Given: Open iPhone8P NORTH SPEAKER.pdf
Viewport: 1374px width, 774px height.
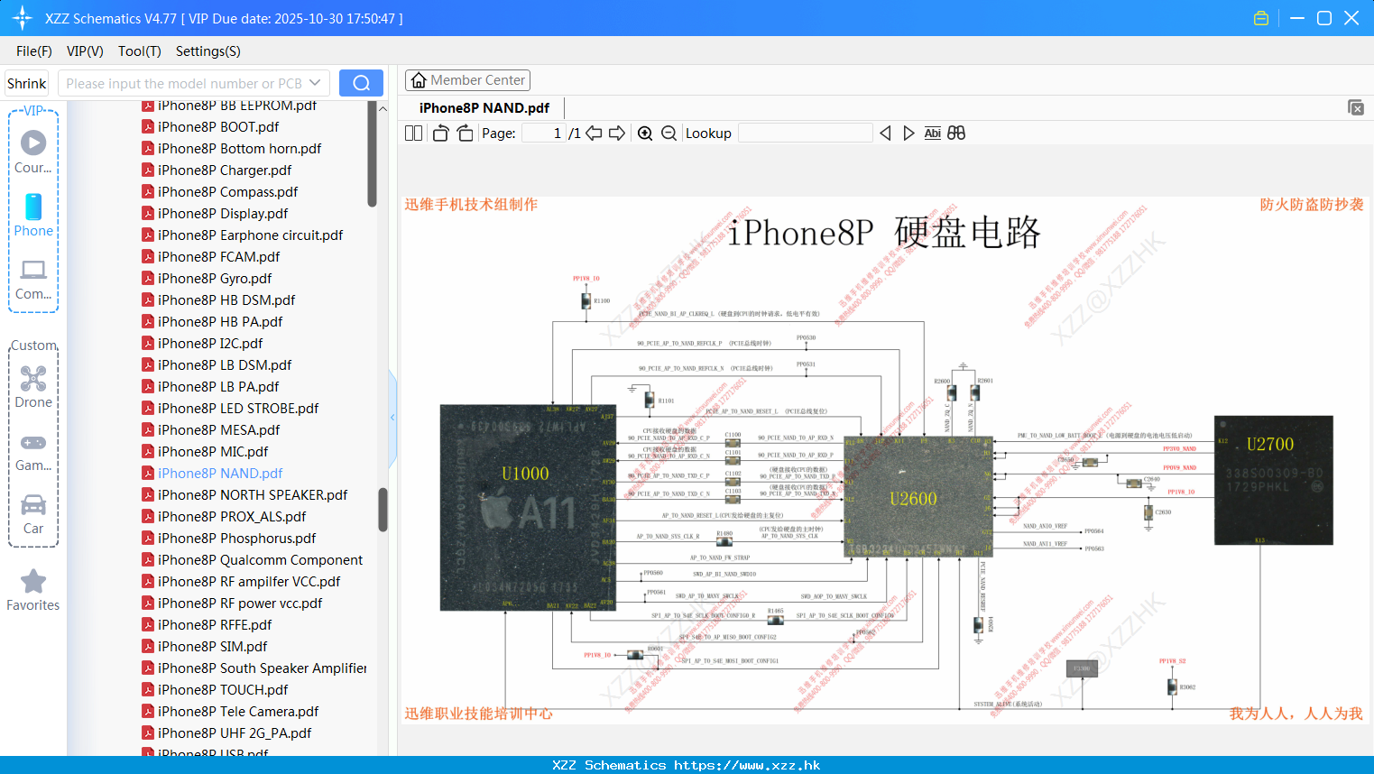Looking at the screenshot, I should point(253,495).
